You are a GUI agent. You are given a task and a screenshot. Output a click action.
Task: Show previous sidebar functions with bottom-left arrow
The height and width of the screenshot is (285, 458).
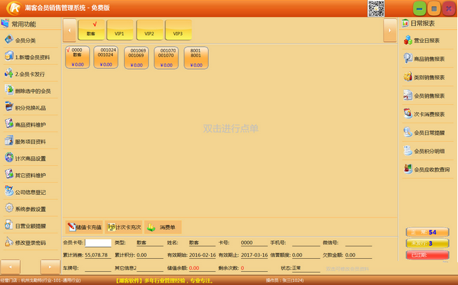[x=10, y=266]
